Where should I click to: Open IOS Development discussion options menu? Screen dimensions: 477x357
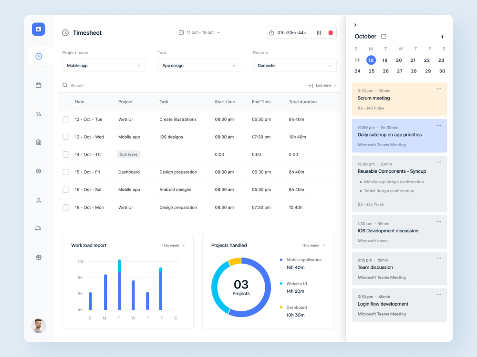coord(439,222)
